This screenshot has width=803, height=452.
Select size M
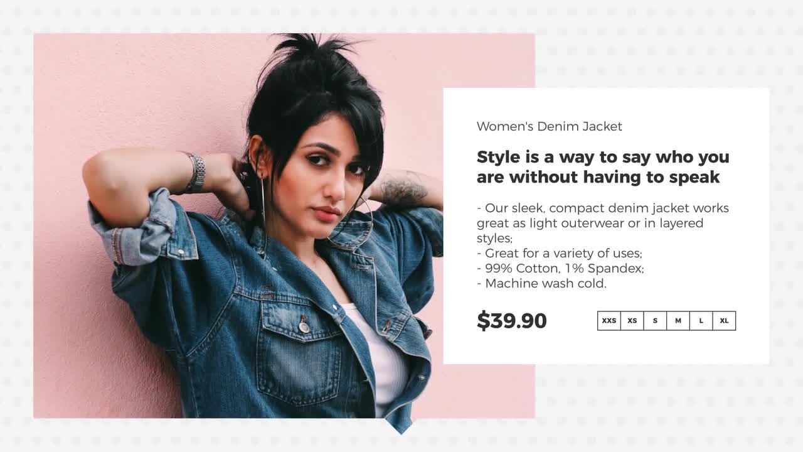[678, 320]
